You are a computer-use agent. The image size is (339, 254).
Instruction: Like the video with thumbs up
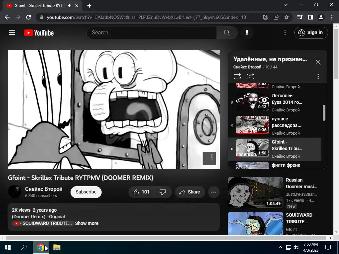click(x=141, y=192)
